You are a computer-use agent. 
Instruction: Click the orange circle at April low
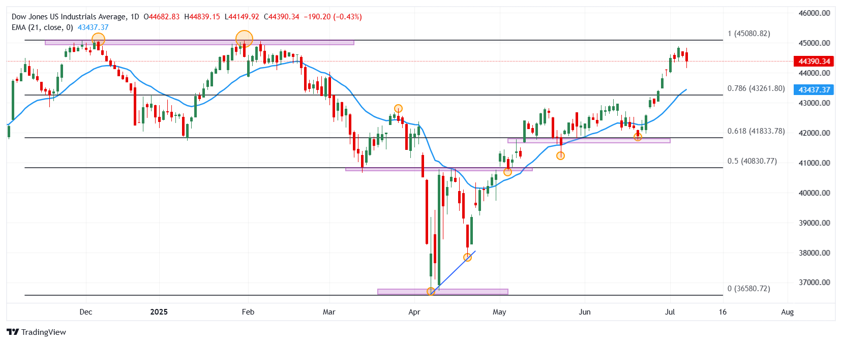(431, 292)
